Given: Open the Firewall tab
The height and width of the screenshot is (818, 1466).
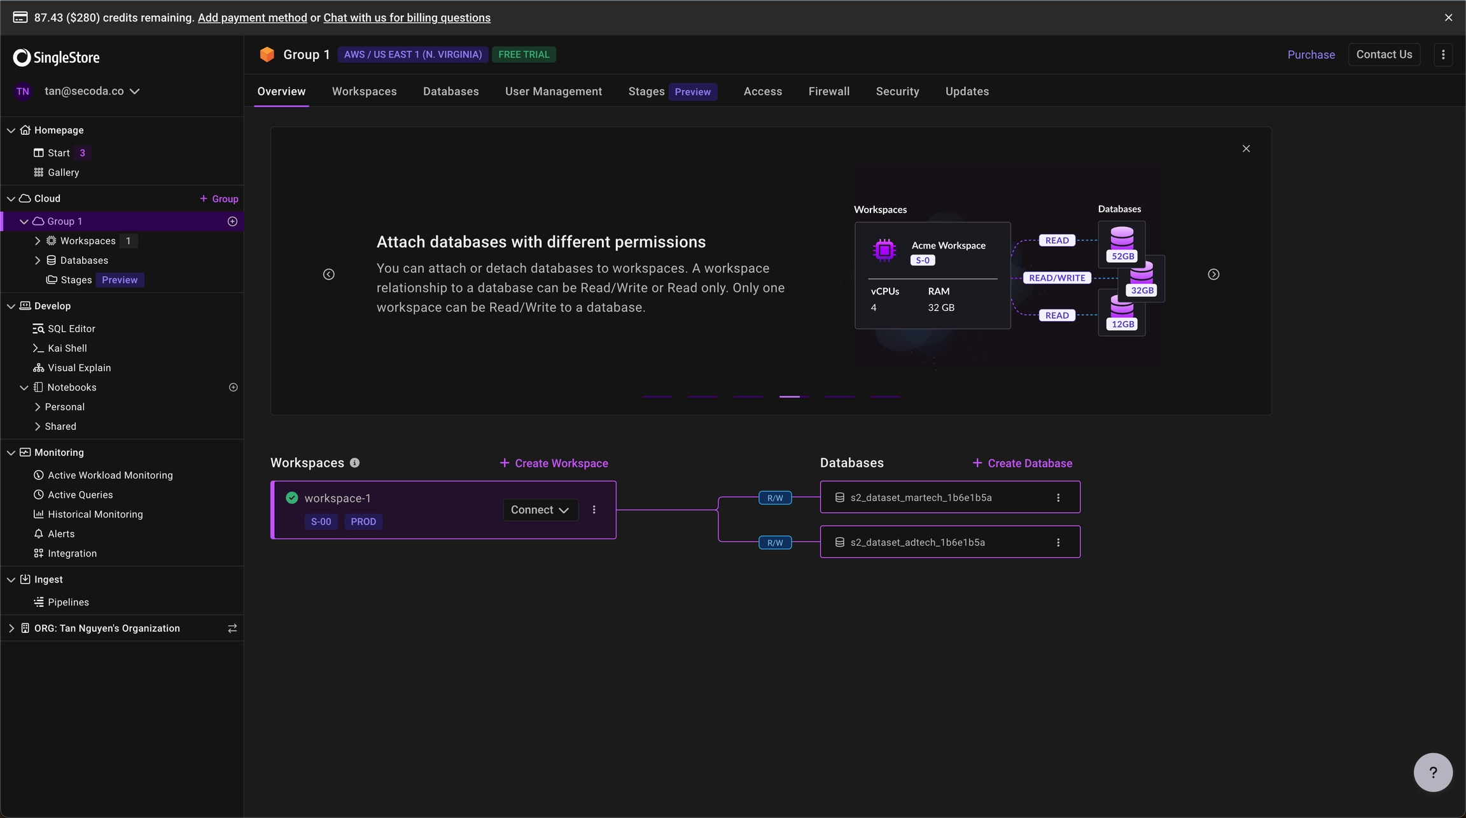Looking at the screenshot, I should [829, 92].
